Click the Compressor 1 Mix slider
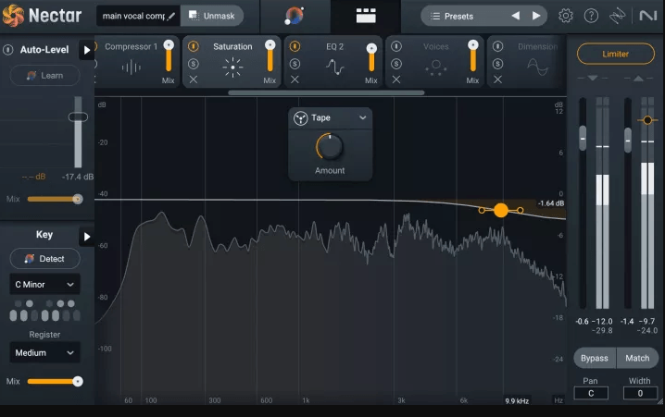665x417 pixels. pos(169,55)
